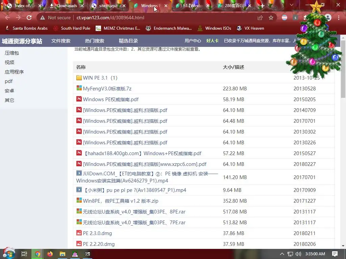This screenshot has width=346, height=259.
Task: Click the image icon for PE 2.3.0.dmg
Action: tap(79, 233)
